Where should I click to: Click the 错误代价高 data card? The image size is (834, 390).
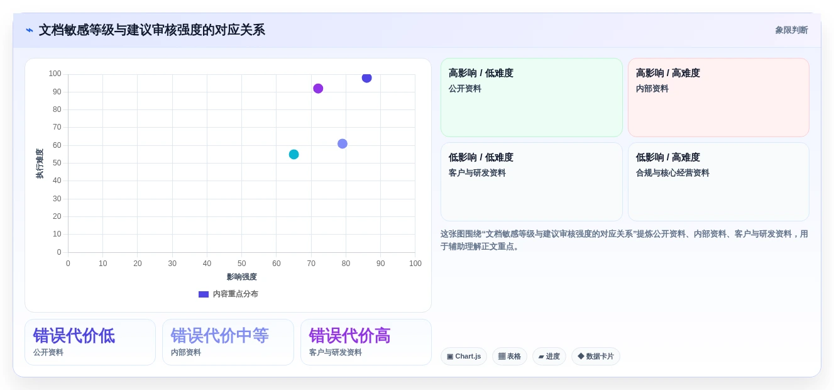click(x=366, y=342)
